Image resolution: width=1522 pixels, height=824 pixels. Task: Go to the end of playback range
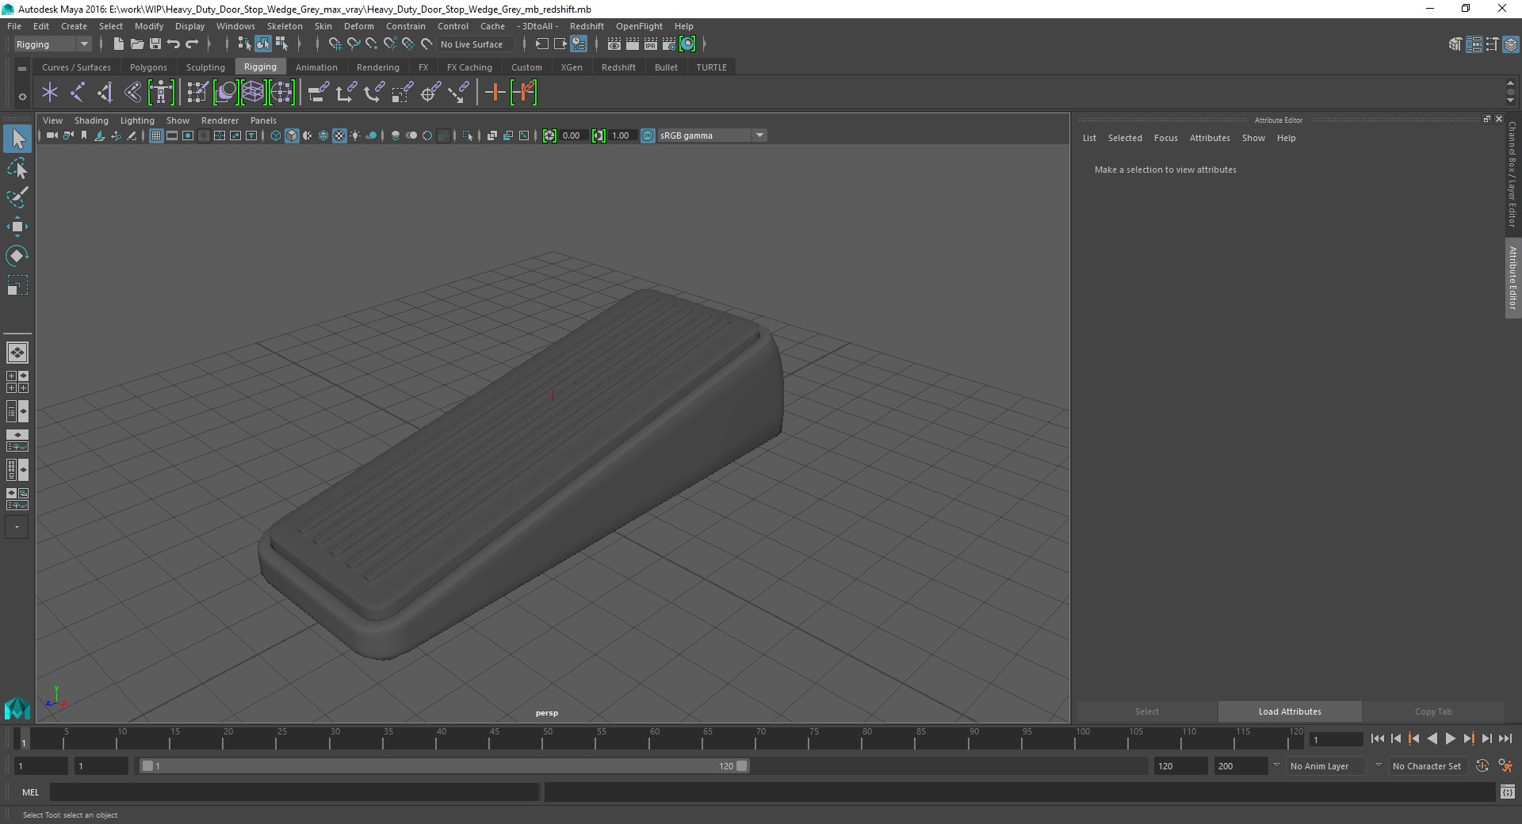point(1505,738)
